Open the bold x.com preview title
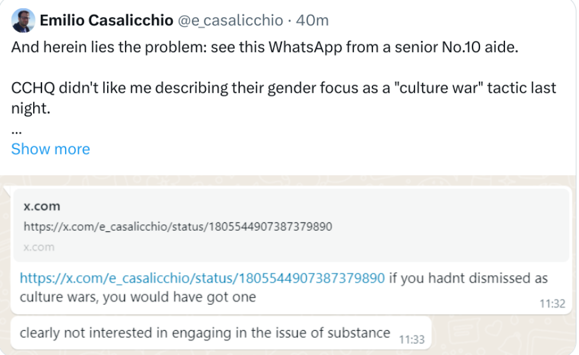Screen dimensions: 579x355 (41, 206)
